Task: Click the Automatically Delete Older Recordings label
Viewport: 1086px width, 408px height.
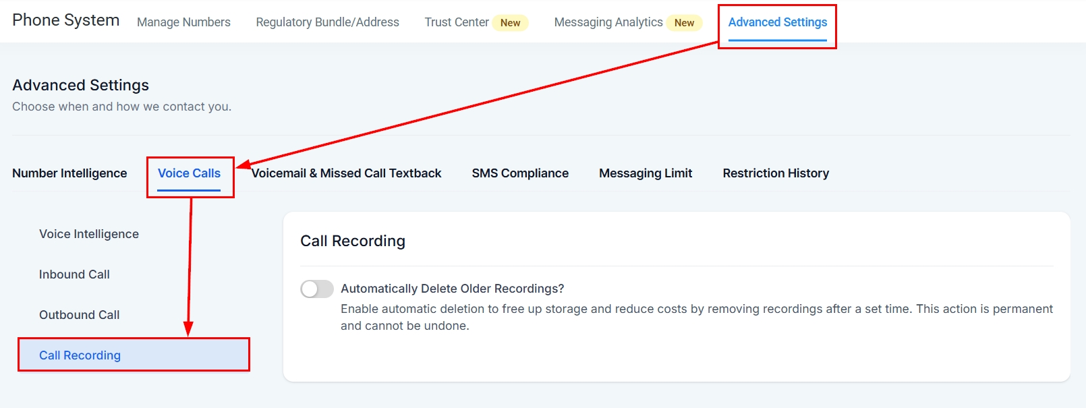Action: [452, 289]
